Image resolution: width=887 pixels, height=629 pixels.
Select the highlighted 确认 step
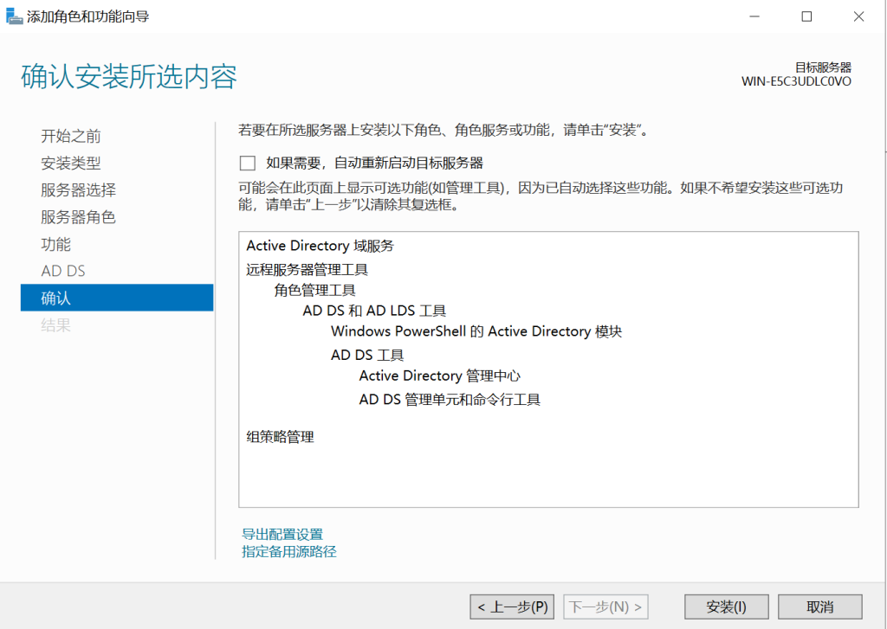click(117, 298)
